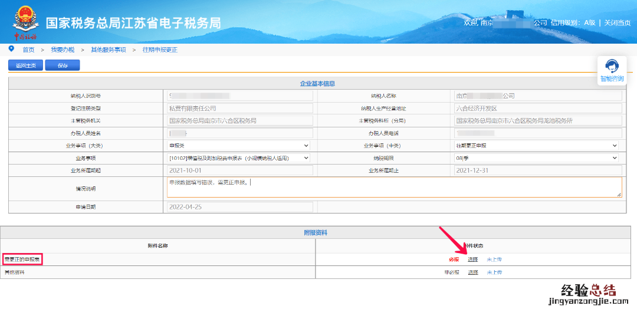Click the resize handle of the 情况说明 textarea
637x312 pixels.
[x=618, y=194]
